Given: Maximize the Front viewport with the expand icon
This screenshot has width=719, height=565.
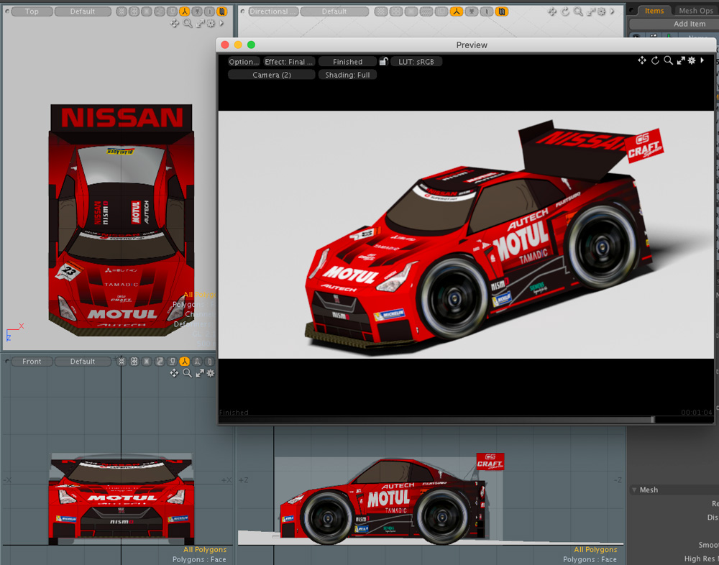Looking at the screenshot, I should [200, 373].
